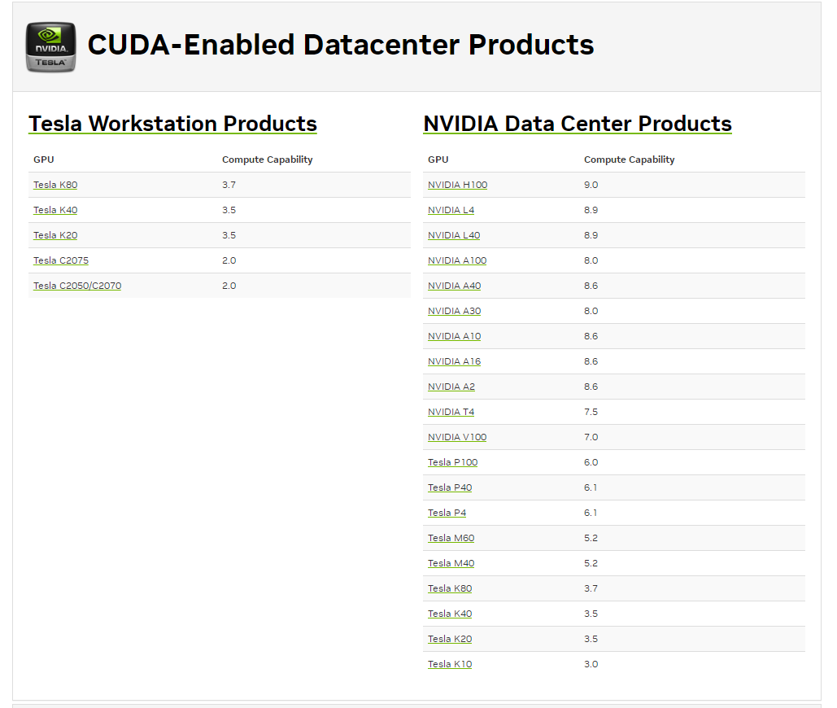The image size is (837, 708).
Task: Click the Tesla Workstation Products heading
Action: point(172,124)
